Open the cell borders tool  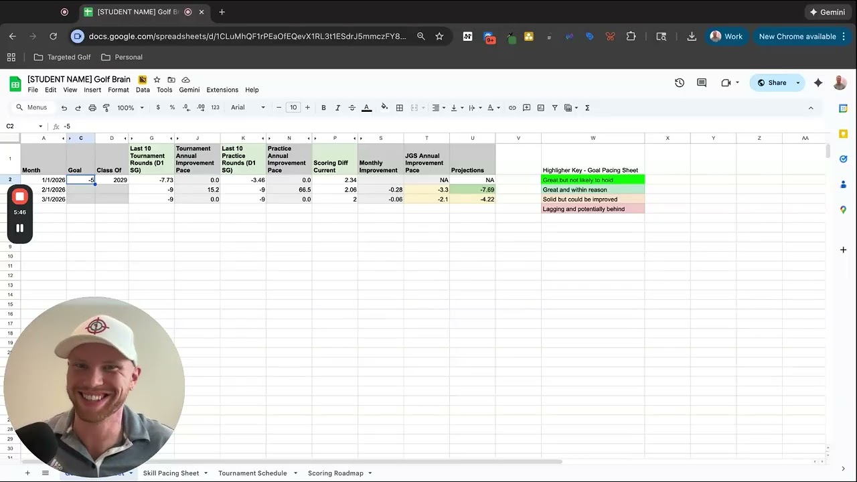coord(400,108)
